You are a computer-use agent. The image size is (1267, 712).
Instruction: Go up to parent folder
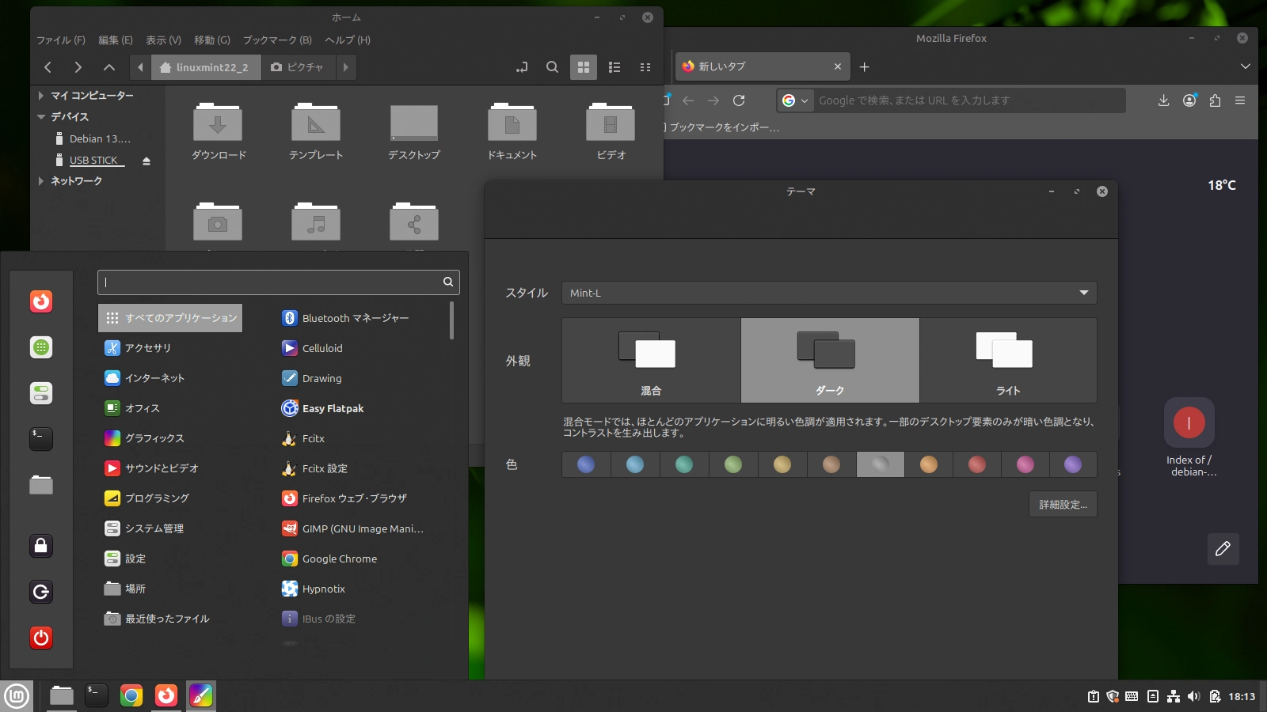tap(109, 67)
